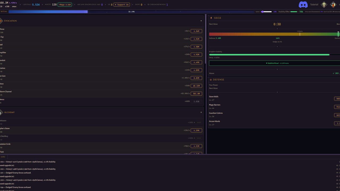Select the xmax buy multiplier
The width and height of the screenshot is (340, 191).
(x=14, y=6)
